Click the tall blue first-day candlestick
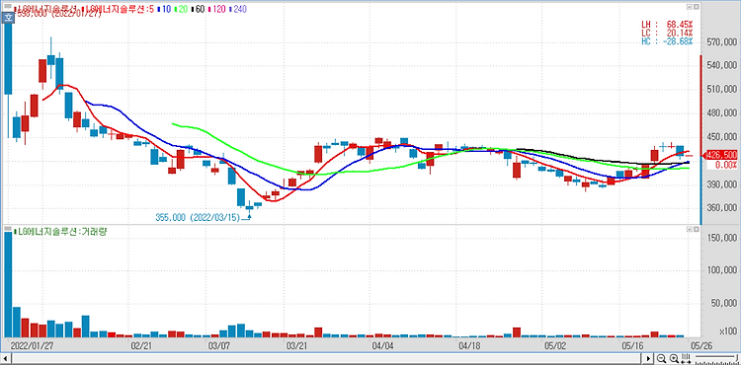The width and height of the screenshot is (741, 365). tap(8, 58)
